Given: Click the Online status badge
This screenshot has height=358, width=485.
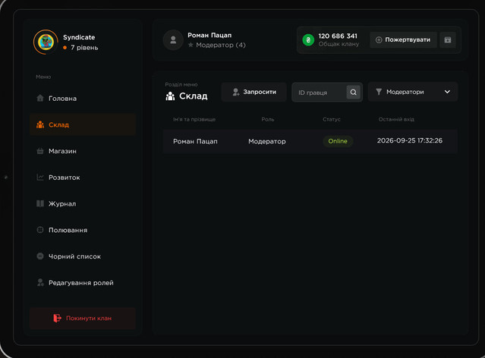Looking at the screenshot, I should click(x=338, y=141).
